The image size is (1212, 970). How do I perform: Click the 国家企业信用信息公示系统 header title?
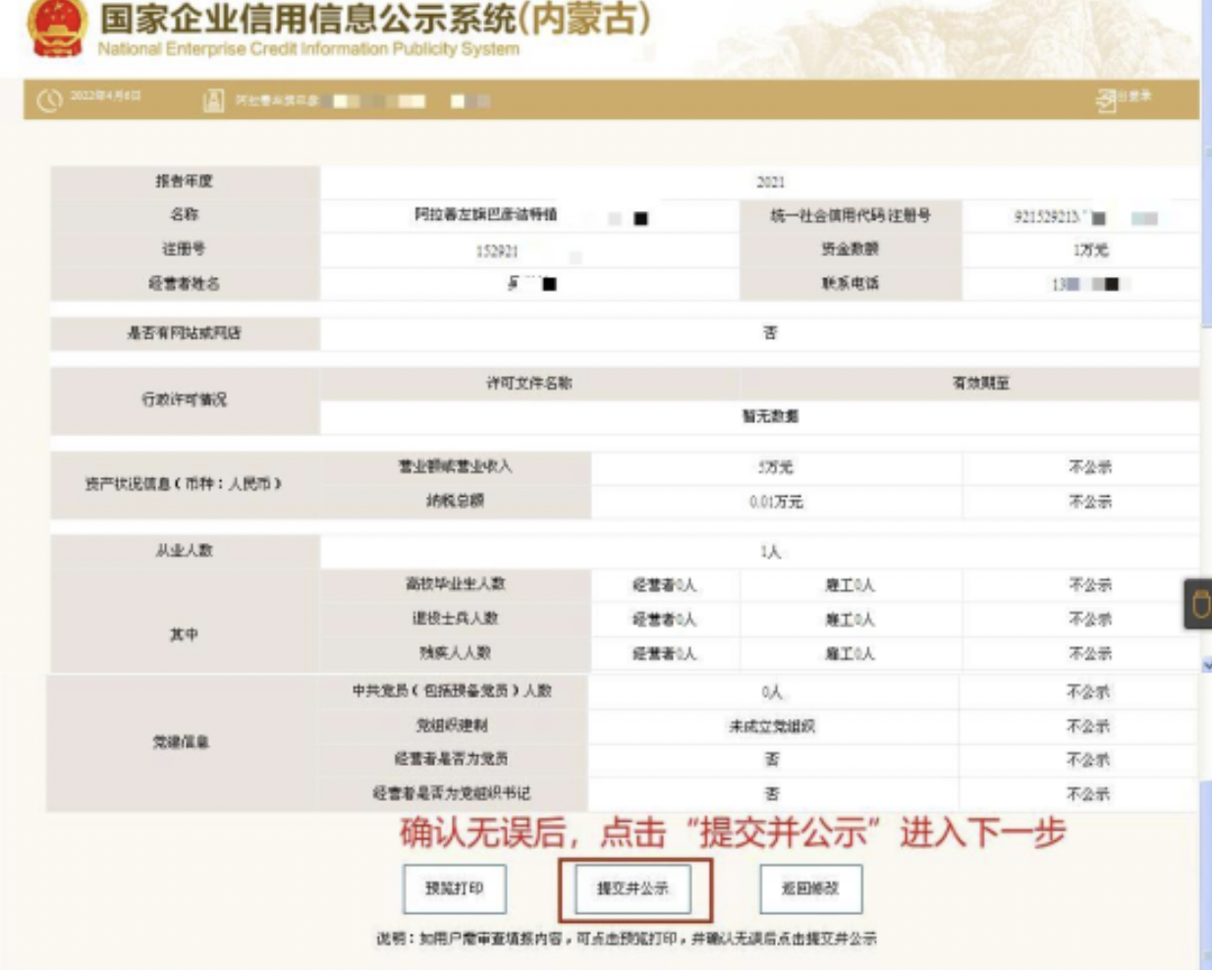click(x=373, y=19)
